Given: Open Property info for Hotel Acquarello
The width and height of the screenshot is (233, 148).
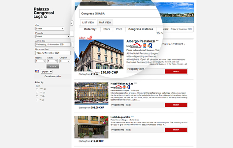Looking at the screenshot, I should [118, 130].
